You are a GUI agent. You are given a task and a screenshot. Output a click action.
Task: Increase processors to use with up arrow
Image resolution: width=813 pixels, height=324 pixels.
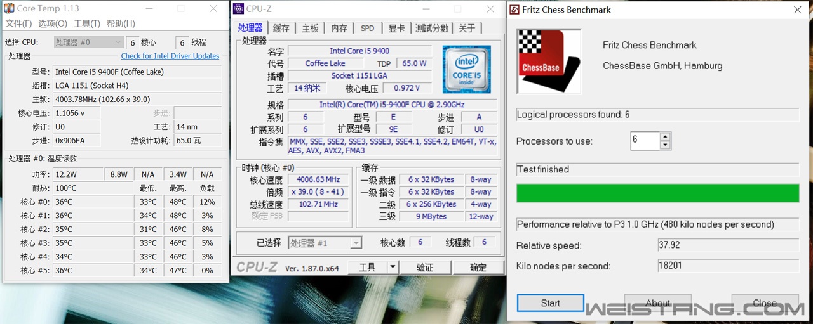coord(665,136)
